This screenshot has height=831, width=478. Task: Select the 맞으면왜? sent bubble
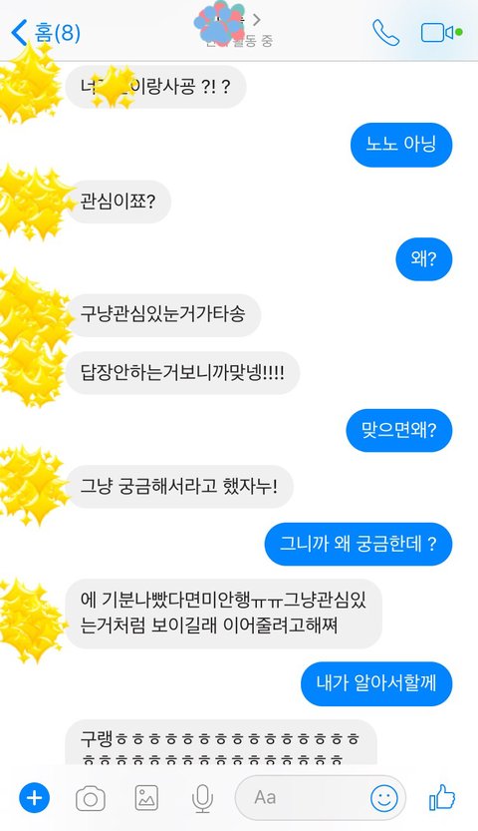click(399, 430)
